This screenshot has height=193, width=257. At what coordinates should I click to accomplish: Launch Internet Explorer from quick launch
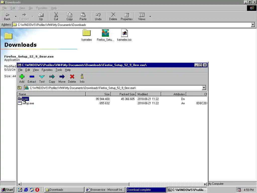(26, 190)
